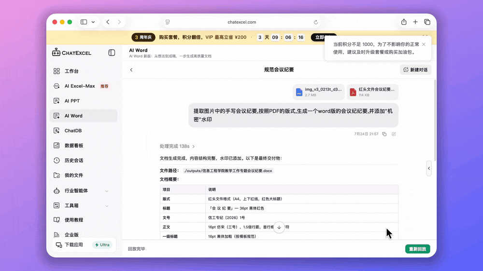This screenshot has width=483, height=271.
Task: Click the ChatExcel robot logo
Action: click(x=56, y=52)
